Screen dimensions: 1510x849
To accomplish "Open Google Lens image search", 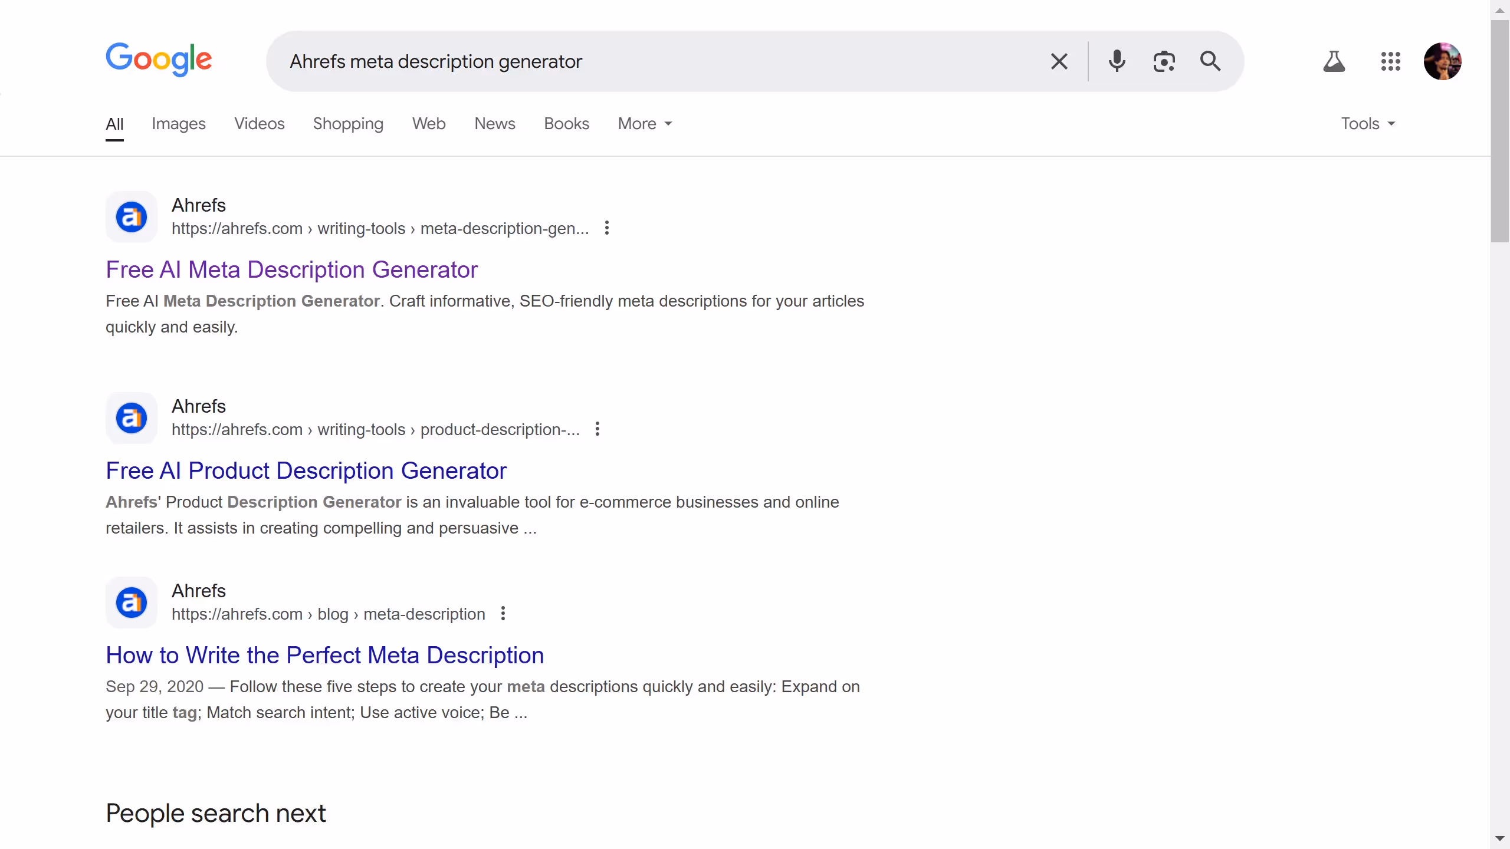I will tap(1164, 61).
